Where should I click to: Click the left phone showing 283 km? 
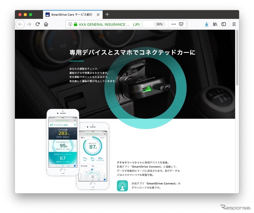tap(63, 142)
